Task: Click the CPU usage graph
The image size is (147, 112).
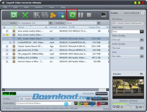Action: (9, 94)
